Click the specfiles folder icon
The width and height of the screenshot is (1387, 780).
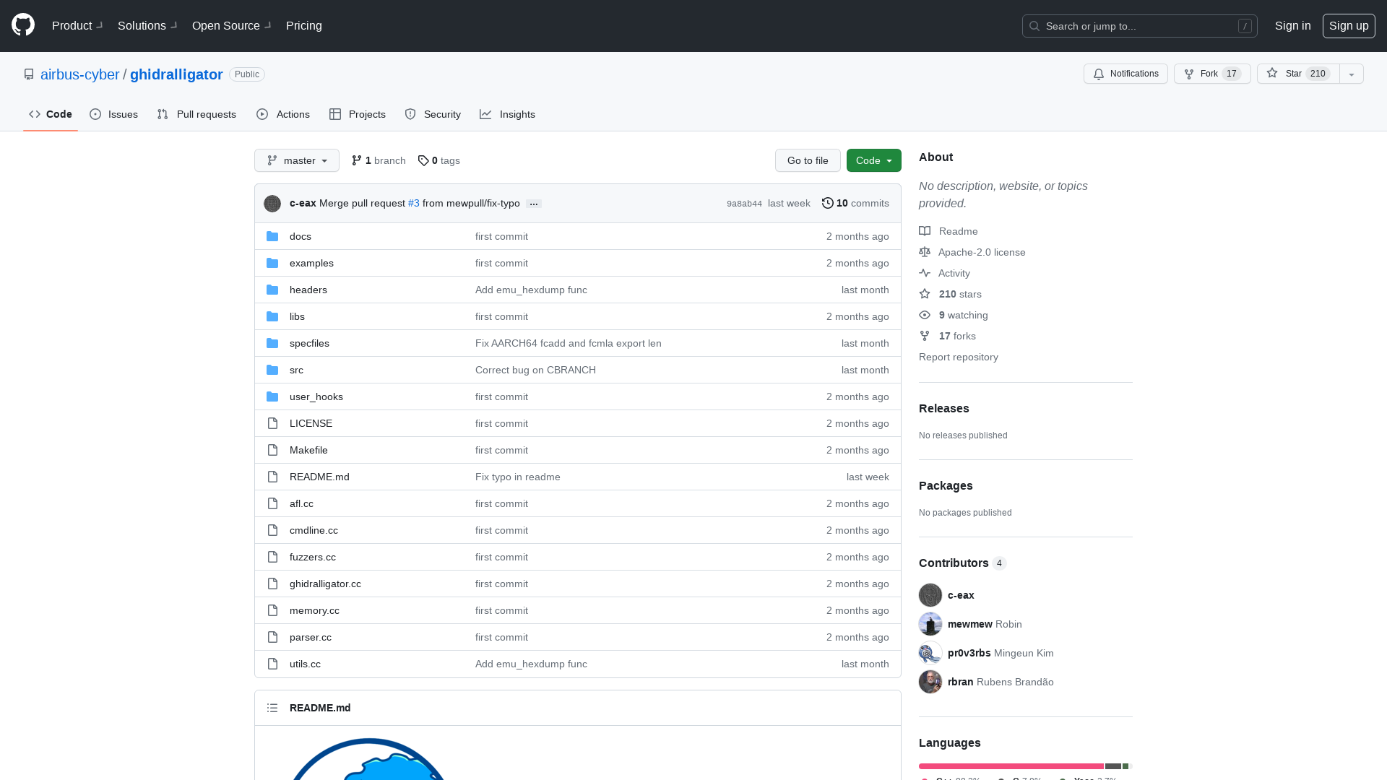[272, 343]
